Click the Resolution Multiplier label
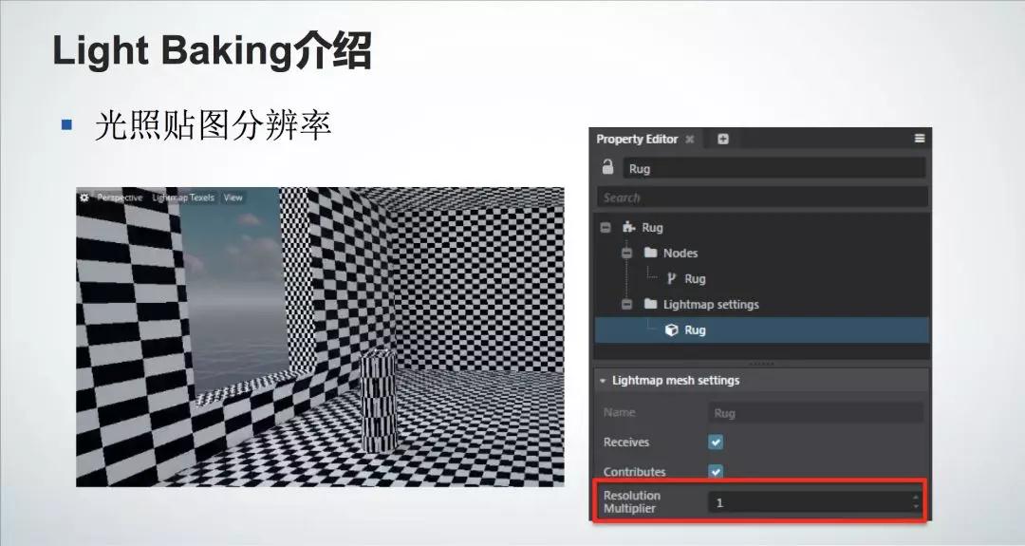 [x=631, y=502]
